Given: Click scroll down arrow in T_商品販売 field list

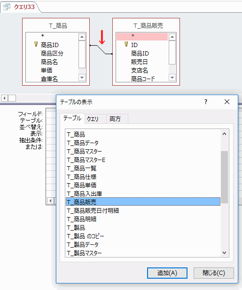Looking at the screenshot, I should 172,78.
